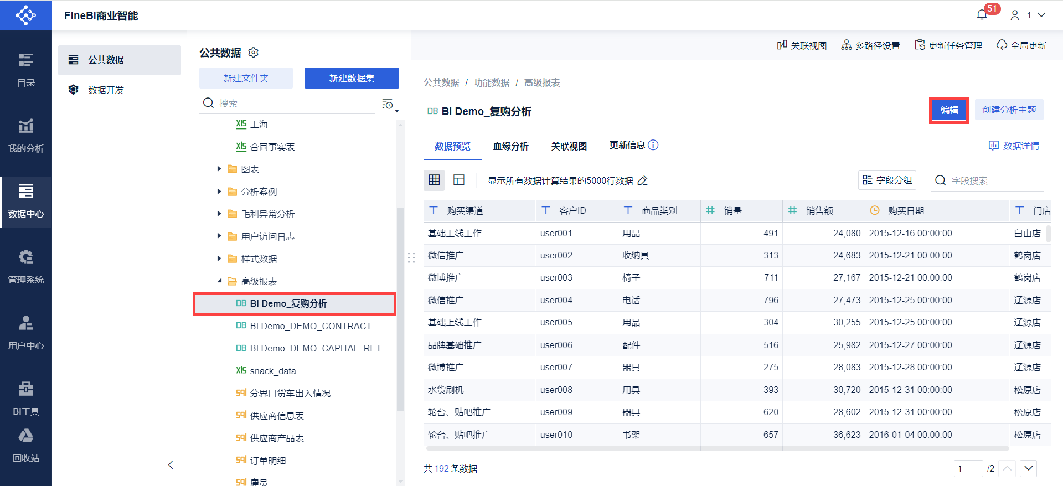Viewport: 1063px width, 486px height.
Task: Click the user001 cell
Action: [577, 233]
